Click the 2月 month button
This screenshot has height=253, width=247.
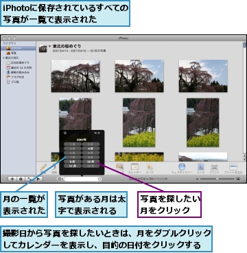pyautogui.click(x=91, y=144)
